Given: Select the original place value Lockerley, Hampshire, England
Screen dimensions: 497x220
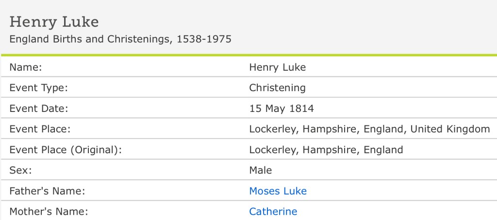Looking at the screenshot, I should (326, 150).
